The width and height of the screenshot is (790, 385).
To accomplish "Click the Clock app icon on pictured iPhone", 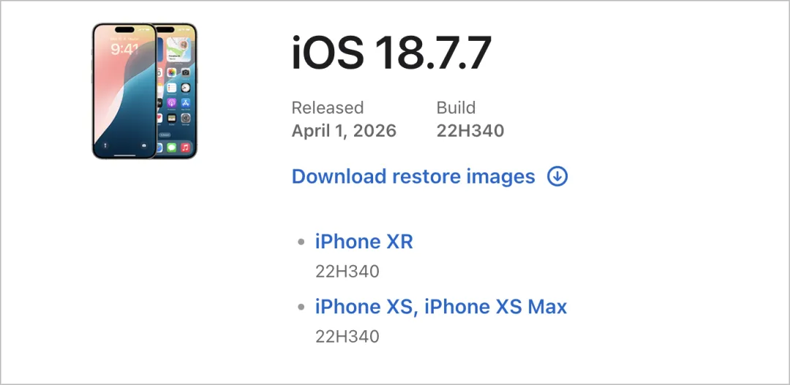I will [x=186, y=87].
